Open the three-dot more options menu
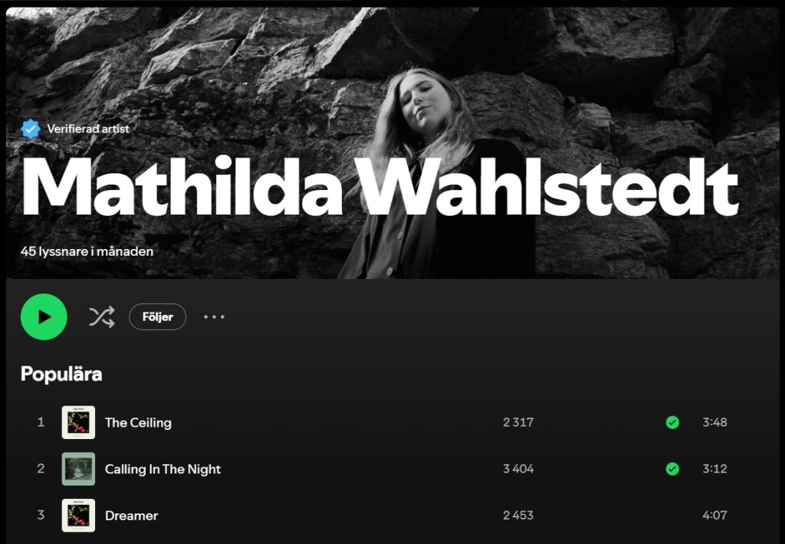The height and width of the screenshot is (544, 785). click(215, 316)
